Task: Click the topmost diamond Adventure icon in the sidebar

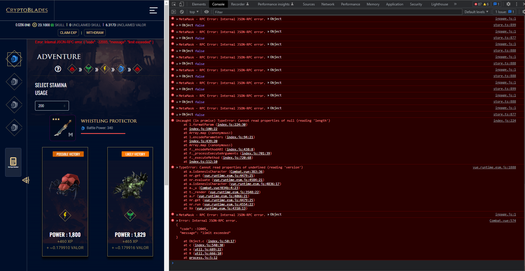Action: click(14, 59)
